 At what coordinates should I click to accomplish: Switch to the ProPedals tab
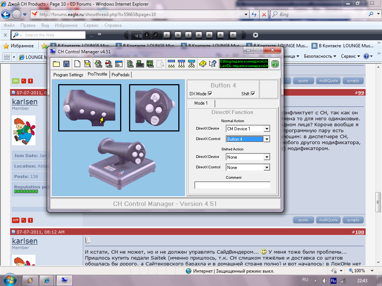(120, 74)
